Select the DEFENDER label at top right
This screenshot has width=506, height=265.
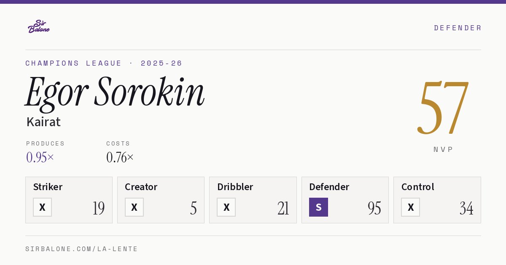click(x=458, y=28)
